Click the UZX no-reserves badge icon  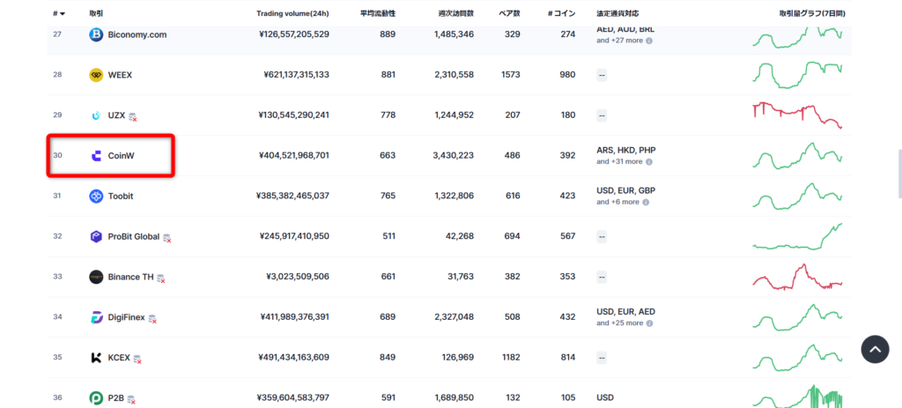pyautogui.click(x=133, y=117)
